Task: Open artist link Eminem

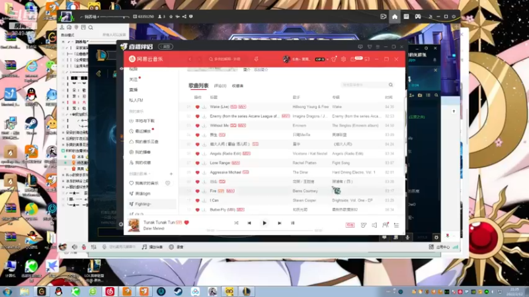Action: (300, 125)
